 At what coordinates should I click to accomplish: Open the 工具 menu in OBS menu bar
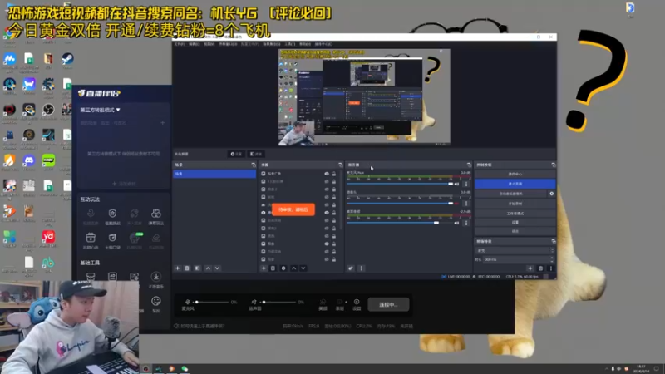coord(289,44)
